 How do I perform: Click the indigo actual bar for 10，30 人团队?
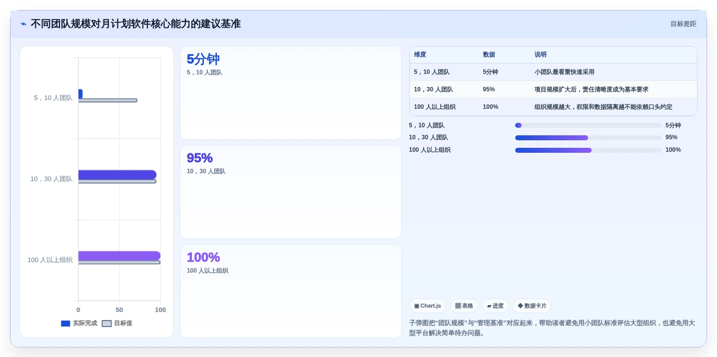click(x=117, y=175)
